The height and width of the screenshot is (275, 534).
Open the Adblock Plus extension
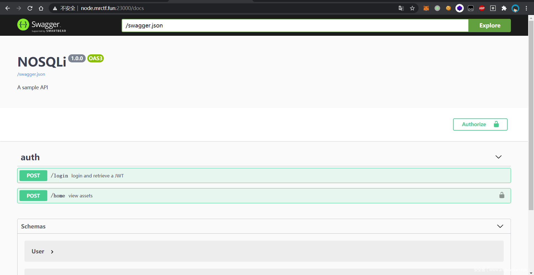point(482,8)
